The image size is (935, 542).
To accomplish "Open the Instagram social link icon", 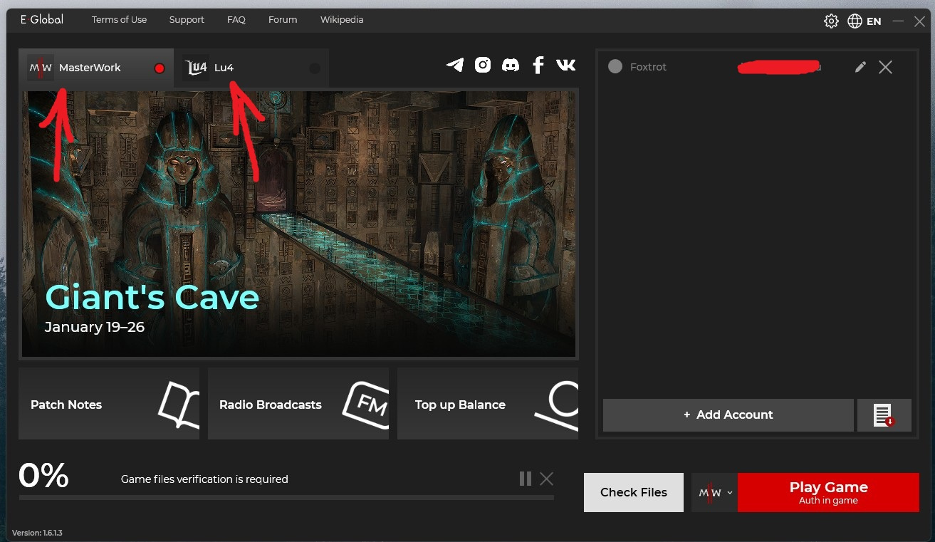I will click(483, 66).
